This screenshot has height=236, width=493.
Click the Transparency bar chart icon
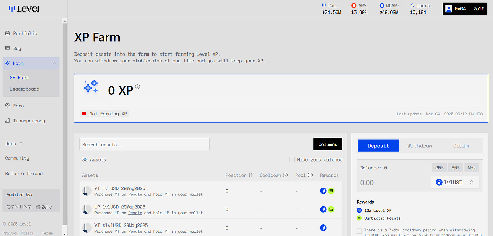(x=7, y=121)
